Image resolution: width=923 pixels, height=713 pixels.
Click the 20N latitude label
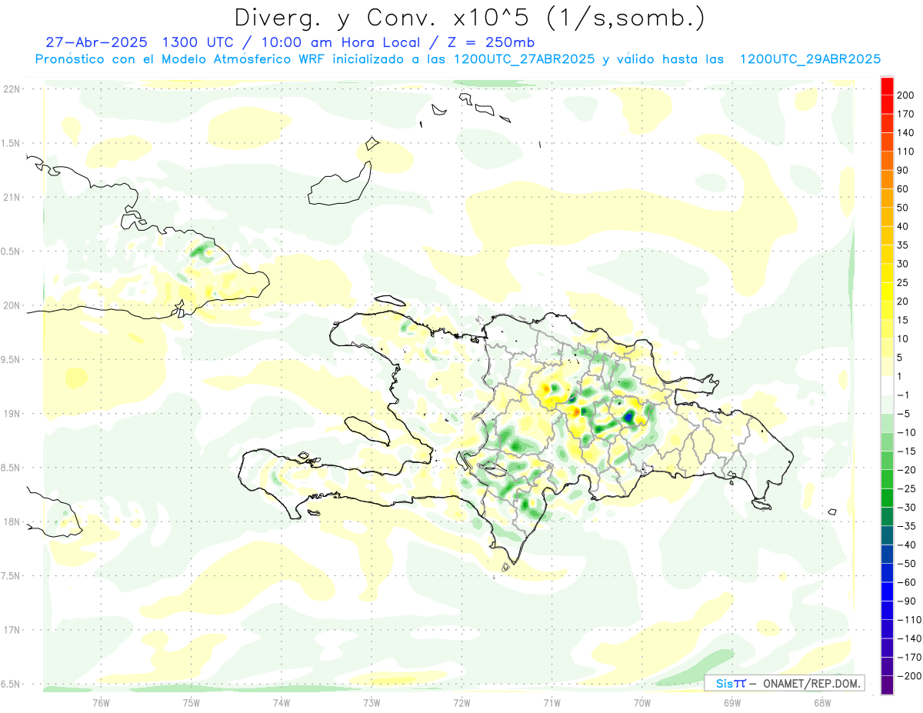pyautogui.click(x=11, y=305)
